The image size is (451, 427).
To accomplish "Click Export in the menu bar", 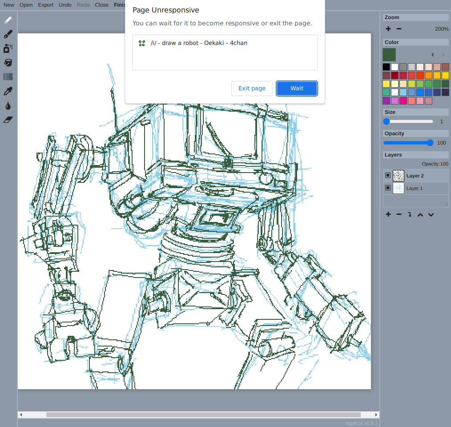I will coord(46,5).
